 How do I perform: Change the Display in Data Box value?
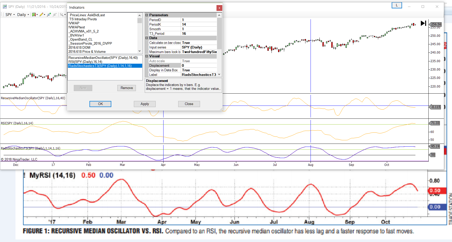coord(199,70)
